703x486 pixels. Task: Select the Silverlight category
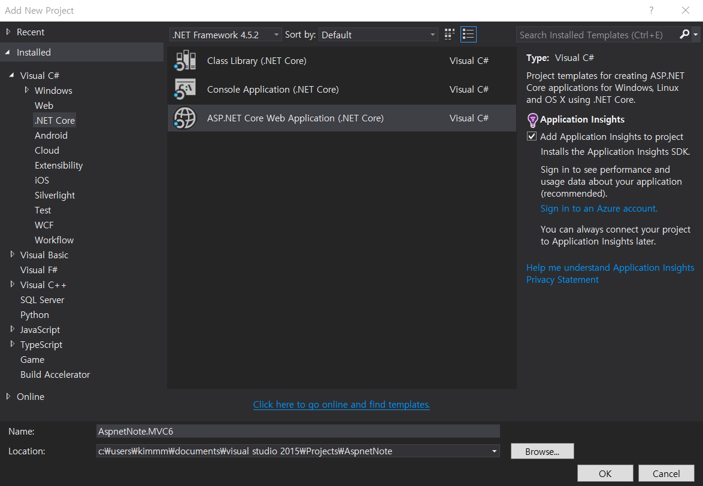coord(54,195)
